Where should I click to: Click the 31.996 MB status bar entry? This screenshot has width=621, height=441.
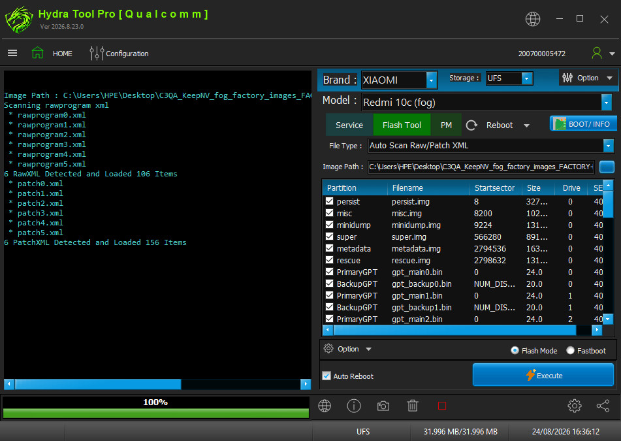point(460,431)
